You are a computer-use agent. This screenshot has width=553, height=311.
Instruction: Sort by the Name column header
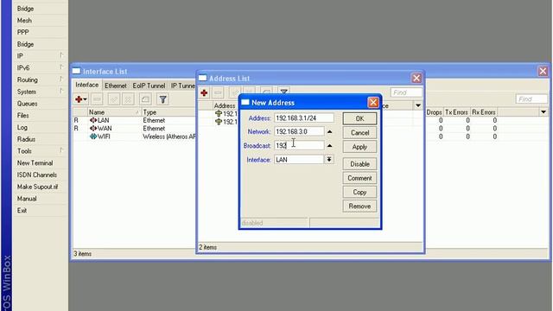[x=114, y=112]
